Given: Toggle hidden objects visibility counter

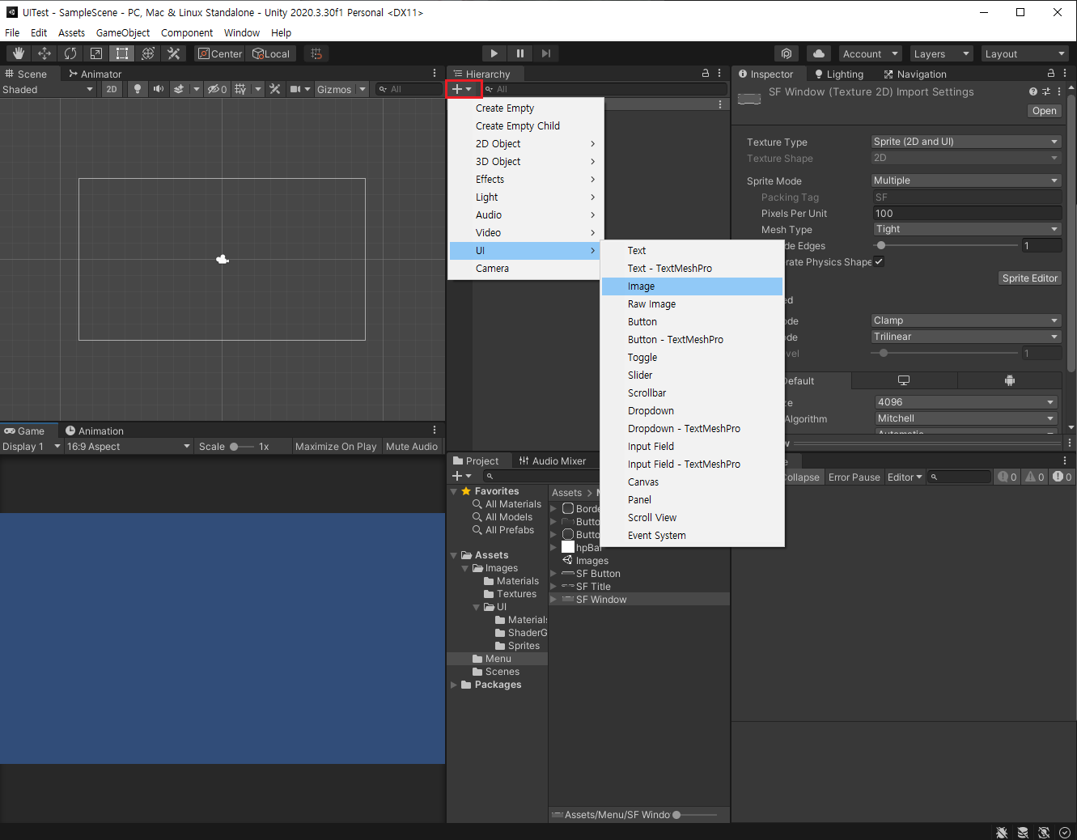Looking at the screenshot, I should [217, 89].
